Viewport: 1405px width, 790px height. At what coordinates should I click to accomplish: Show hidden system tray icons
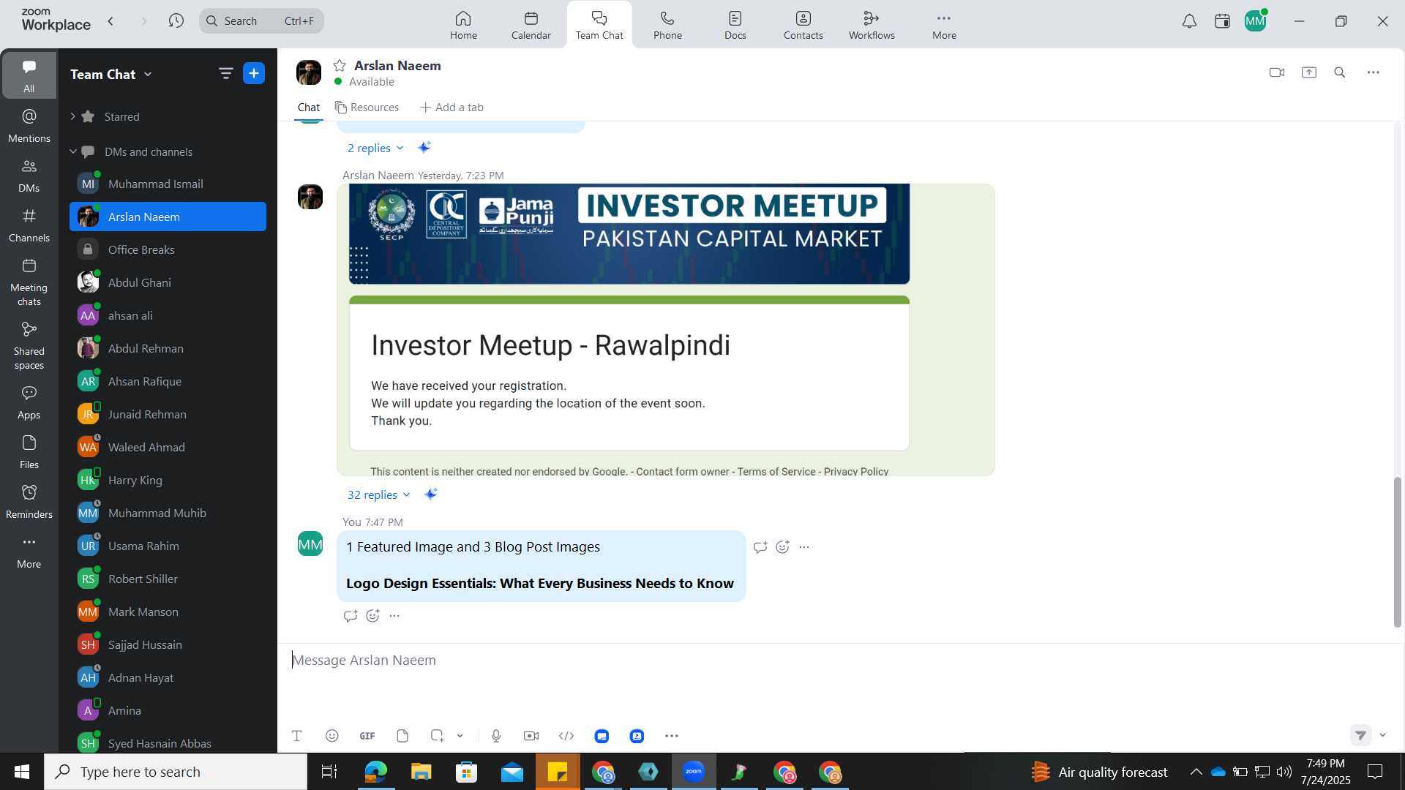point(1196,772)
